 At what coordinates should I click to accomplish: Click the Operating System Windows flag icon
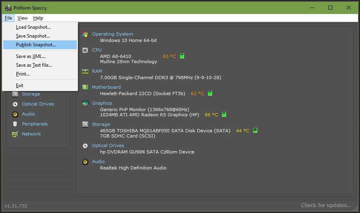[85, 34]
